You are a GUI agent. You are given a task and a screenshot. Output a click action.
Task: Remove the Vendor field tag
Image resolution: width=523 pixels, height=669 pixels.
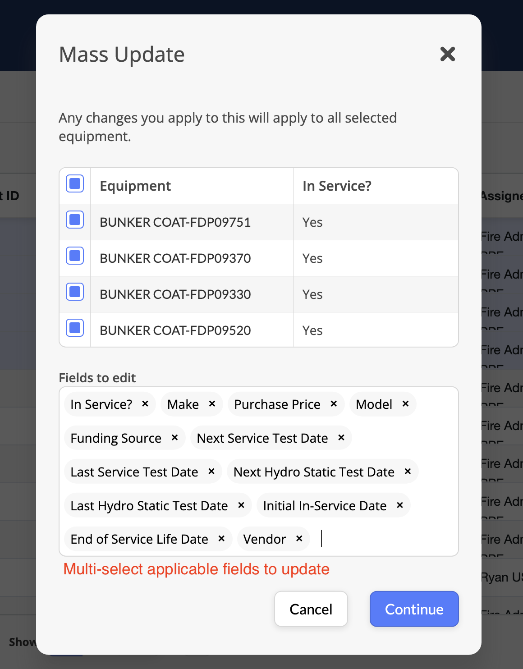[299, 539]
